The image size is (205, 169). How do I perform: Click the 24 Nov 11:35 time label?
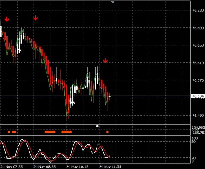[110, 166]
